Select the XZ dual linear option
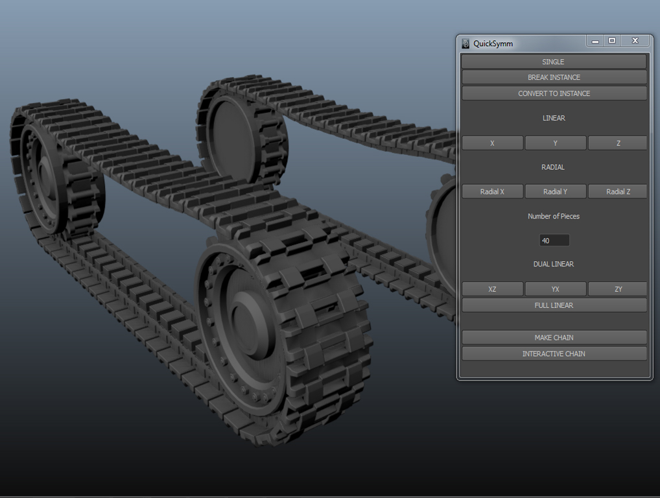 click(492, 288)
